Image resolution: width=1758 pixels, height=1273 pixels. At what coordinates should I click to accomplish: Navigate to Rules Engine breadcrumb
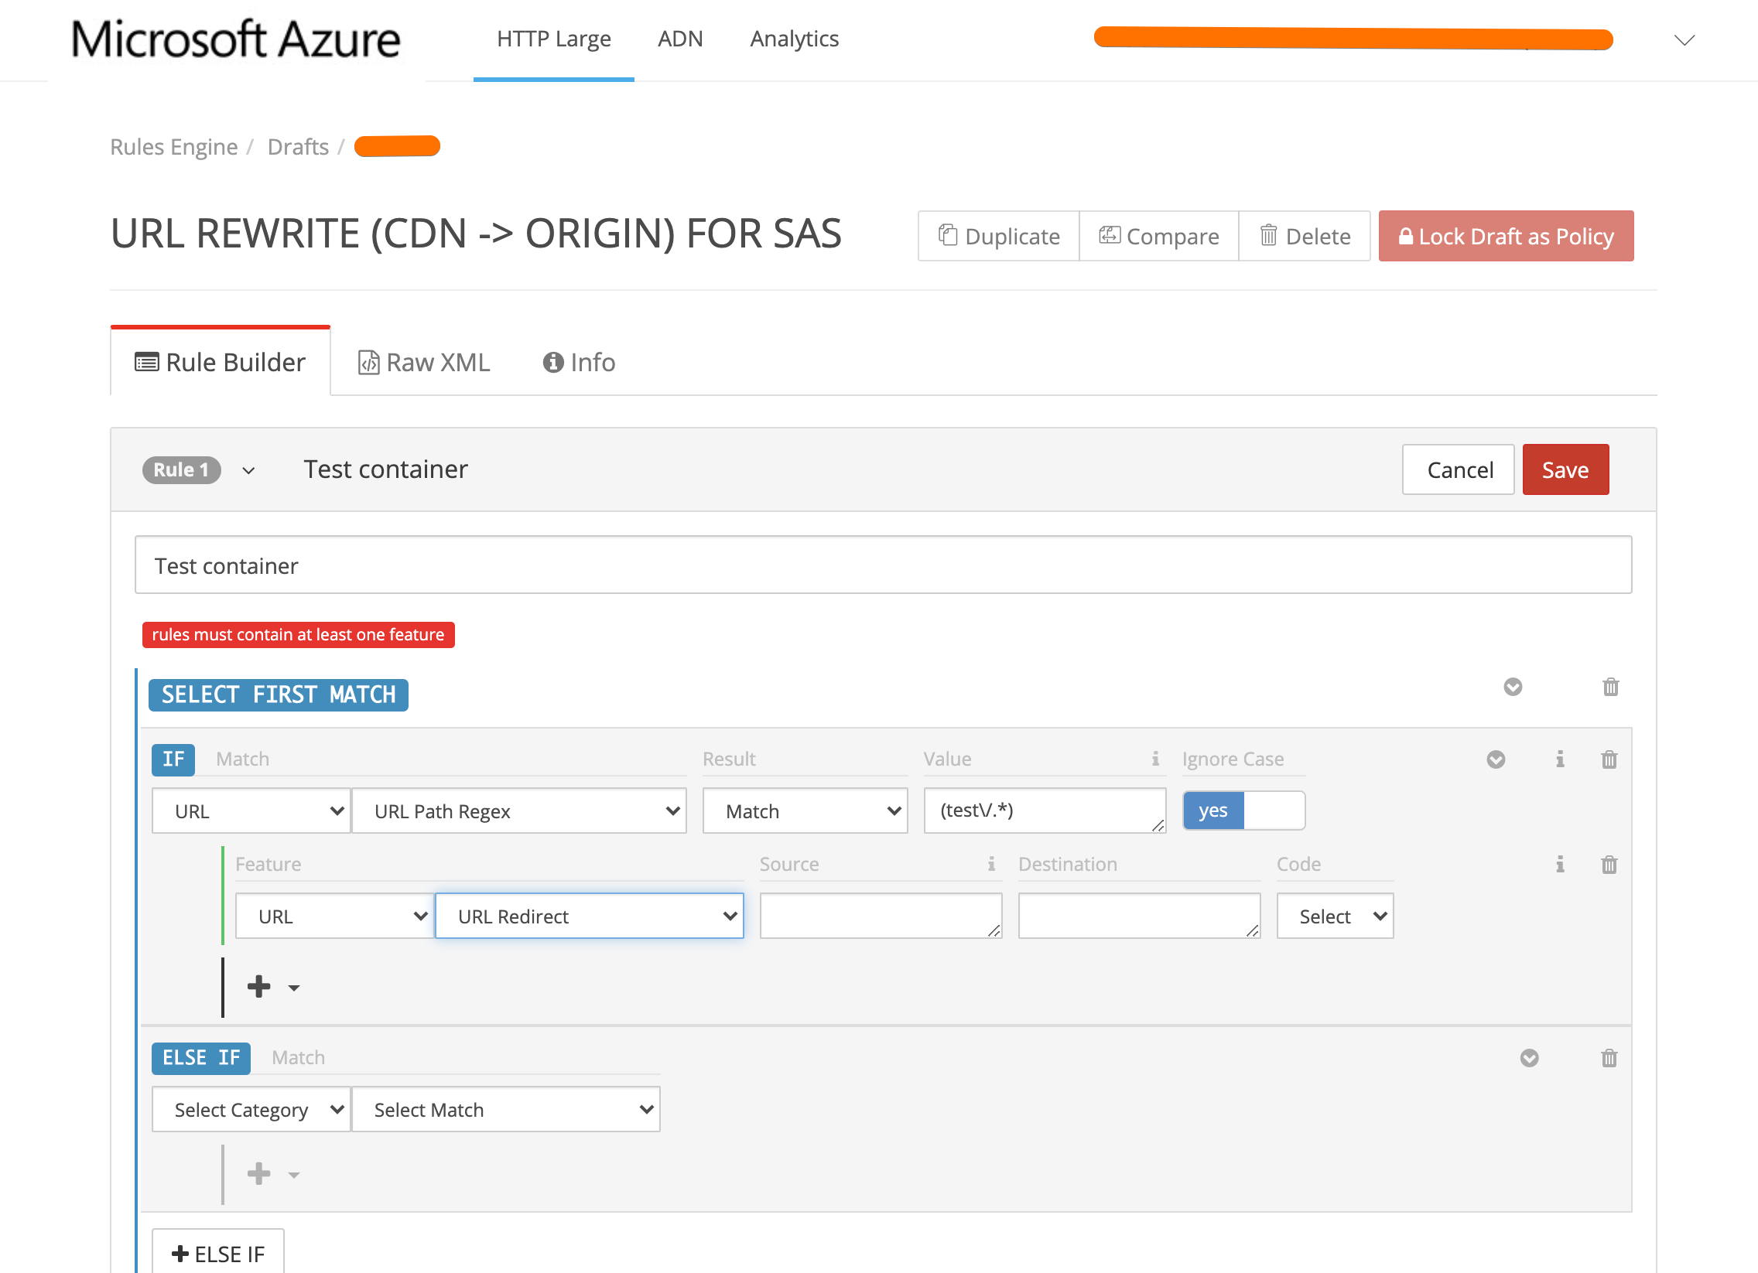point(173,145)
